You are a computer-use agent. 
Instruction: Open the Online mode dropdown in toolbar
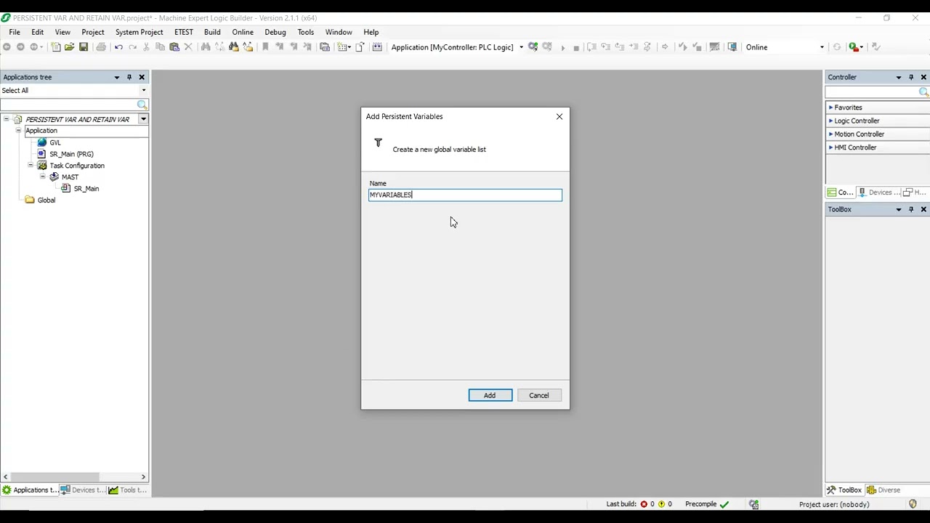tap(822, 47)
